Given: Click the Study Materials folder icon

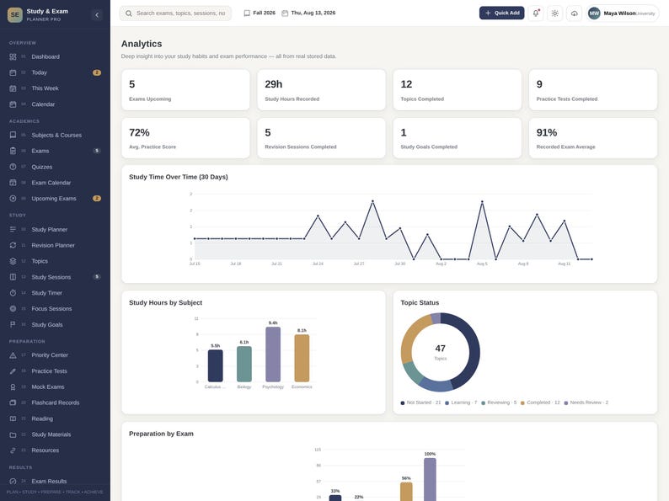Looking at the screenshot, I should [x=13, y=434].
